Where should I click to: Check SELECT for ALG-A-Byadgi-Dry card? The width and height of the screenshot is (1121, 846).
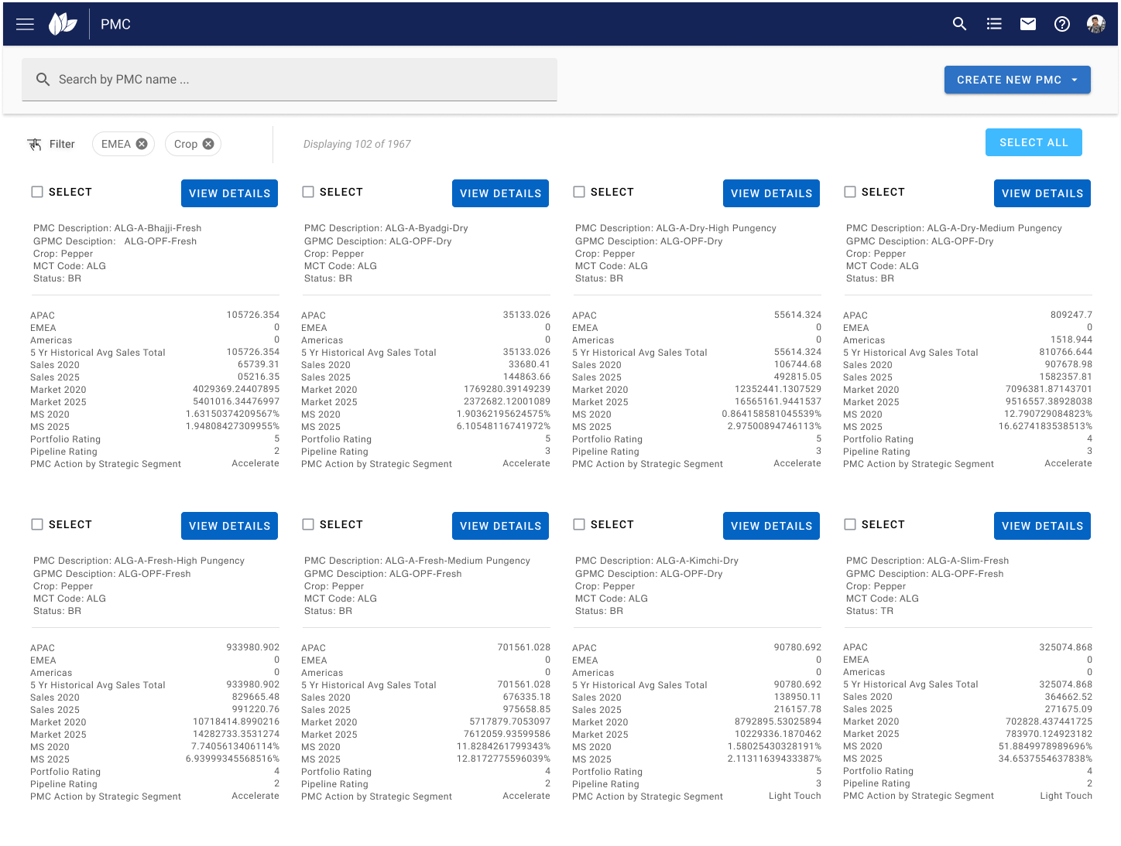[x=308, y=192]
